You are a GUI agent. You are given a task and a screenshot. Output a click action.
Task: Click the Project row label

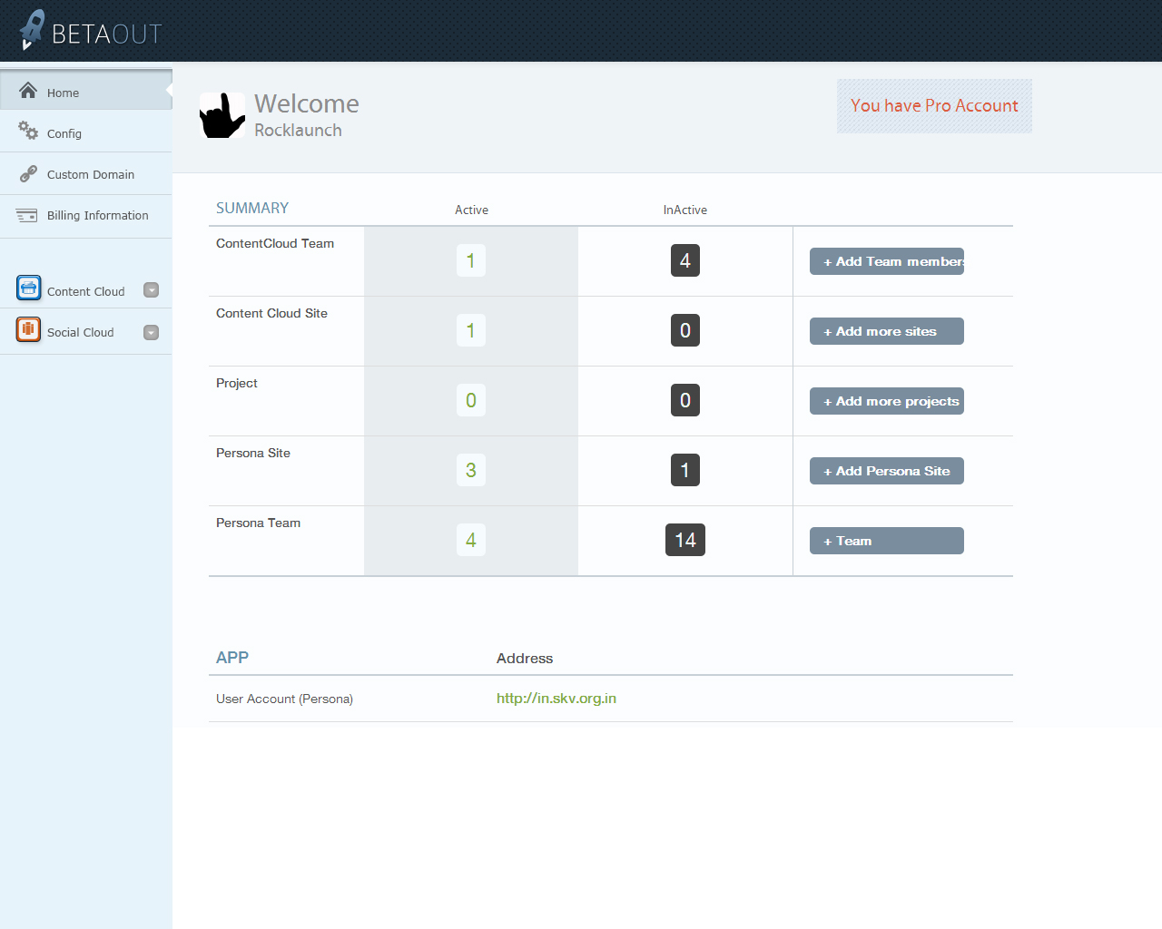(237, 383)
